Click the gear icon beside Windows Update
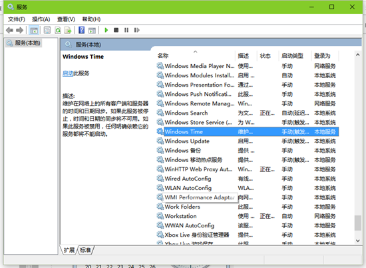 [160, 141]
